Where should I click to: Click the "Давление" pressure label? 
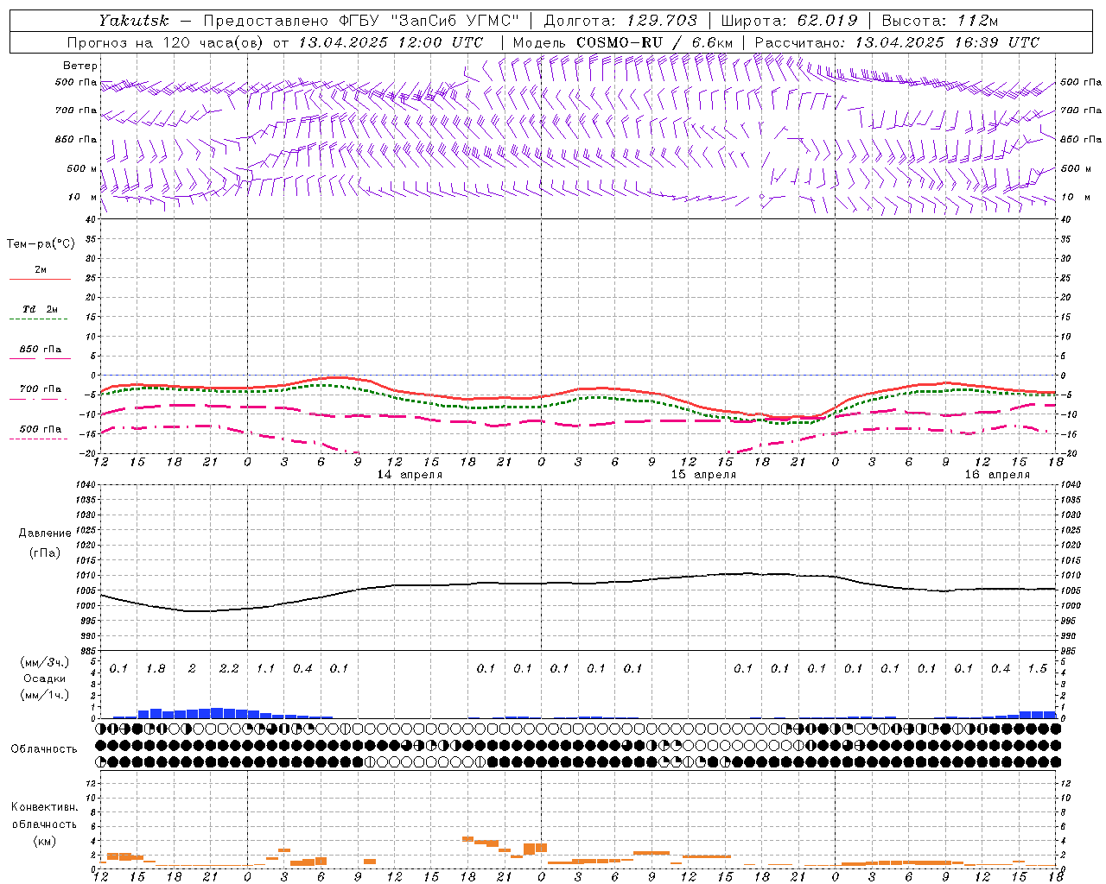[44, 534]
